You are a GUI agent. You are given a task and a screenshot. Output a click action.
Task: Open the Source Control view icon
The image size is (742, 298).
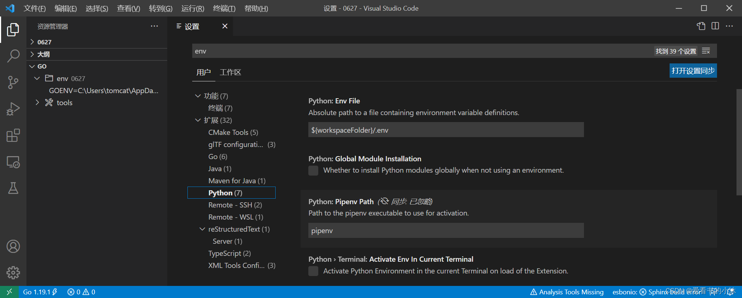tap(13, 82)
